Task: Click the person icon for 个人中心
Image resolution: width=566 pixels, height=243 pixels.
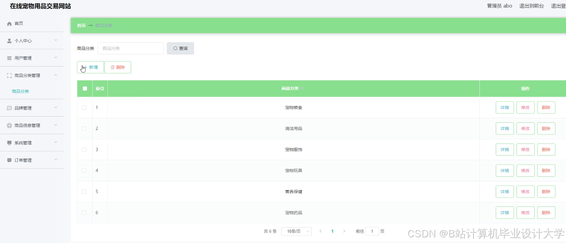Action: click(9, 41)
